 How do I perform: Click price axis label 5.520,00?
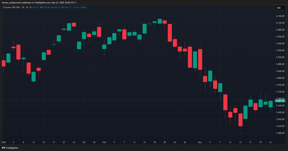point(280,126)
